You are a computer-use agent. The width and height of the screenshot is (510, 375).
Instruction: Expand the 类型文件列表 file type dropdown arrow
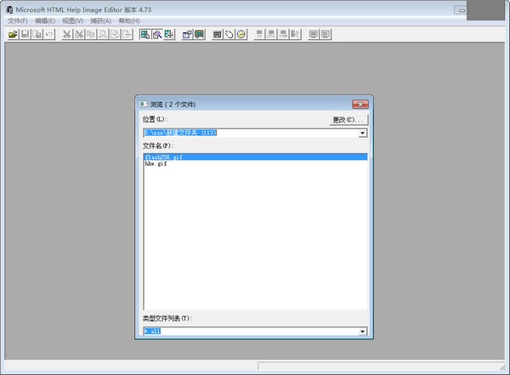(x=363, y=332)
